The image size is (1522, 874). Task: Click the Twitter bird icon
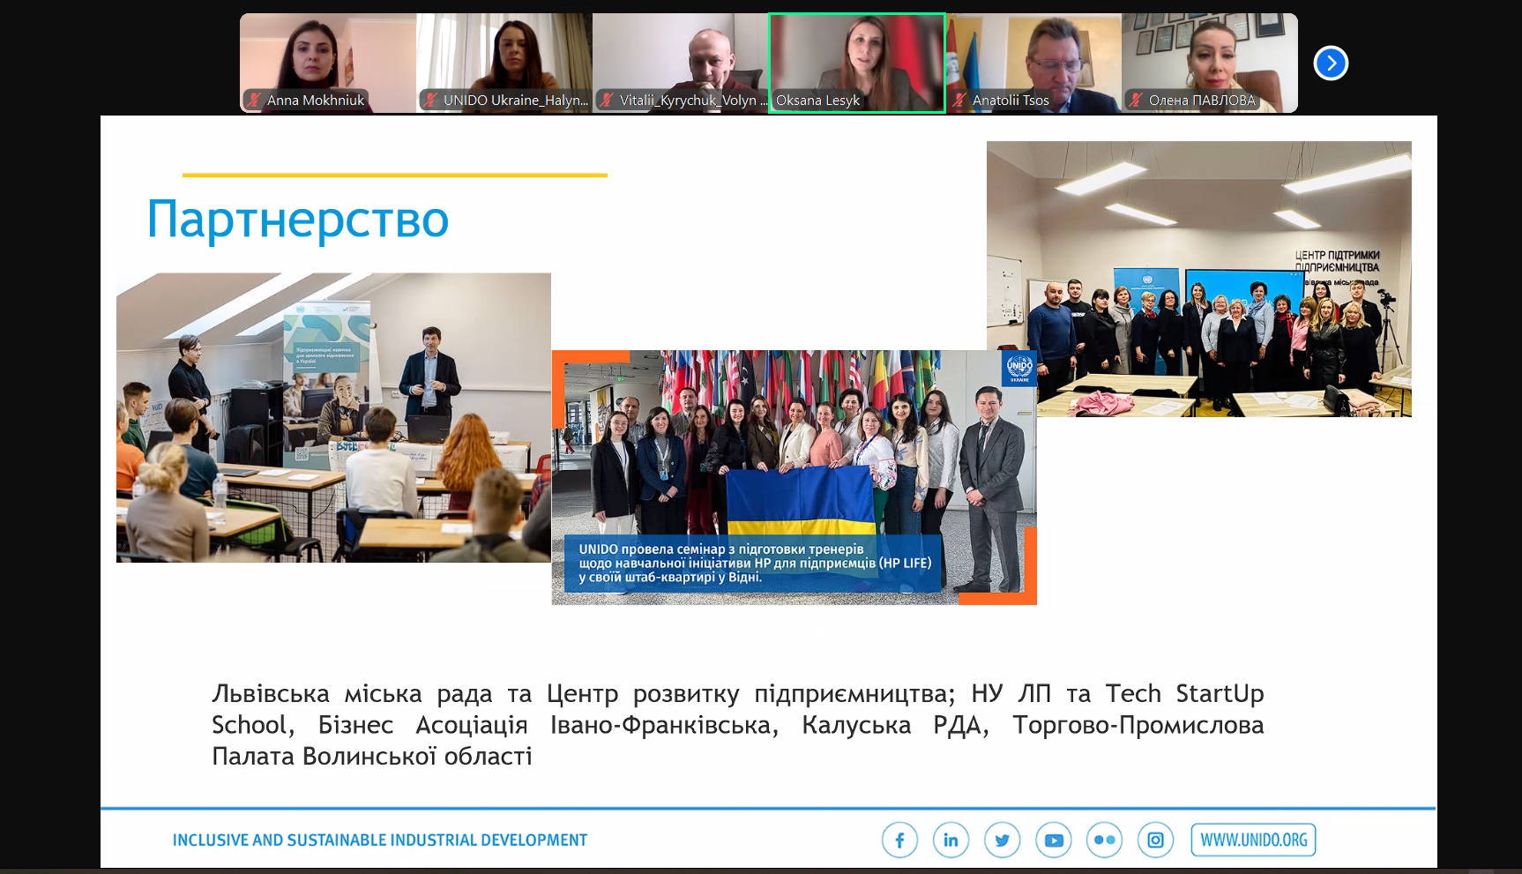tap(1002, 840)
